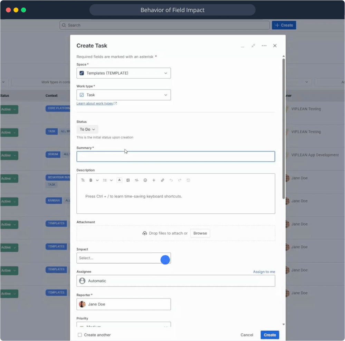The image size is (345, 341).
Task: Click the Templates space avatar icon
Action: (x=82, y=73)
